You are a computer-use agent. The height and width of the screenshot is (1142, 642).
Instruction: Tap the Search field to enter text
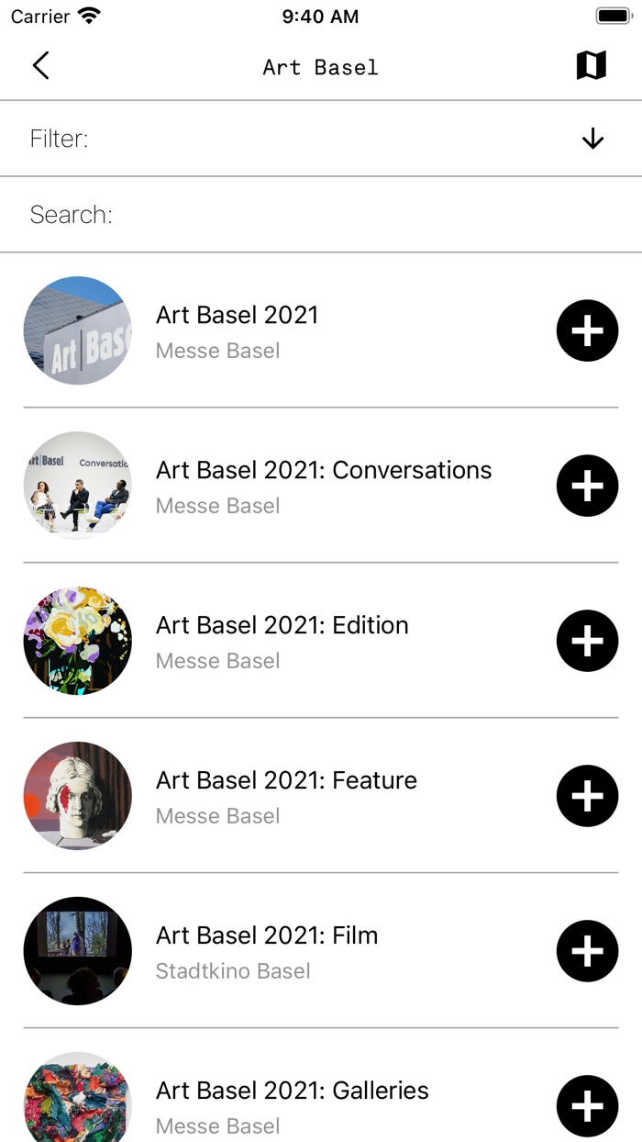pos(321,214)
